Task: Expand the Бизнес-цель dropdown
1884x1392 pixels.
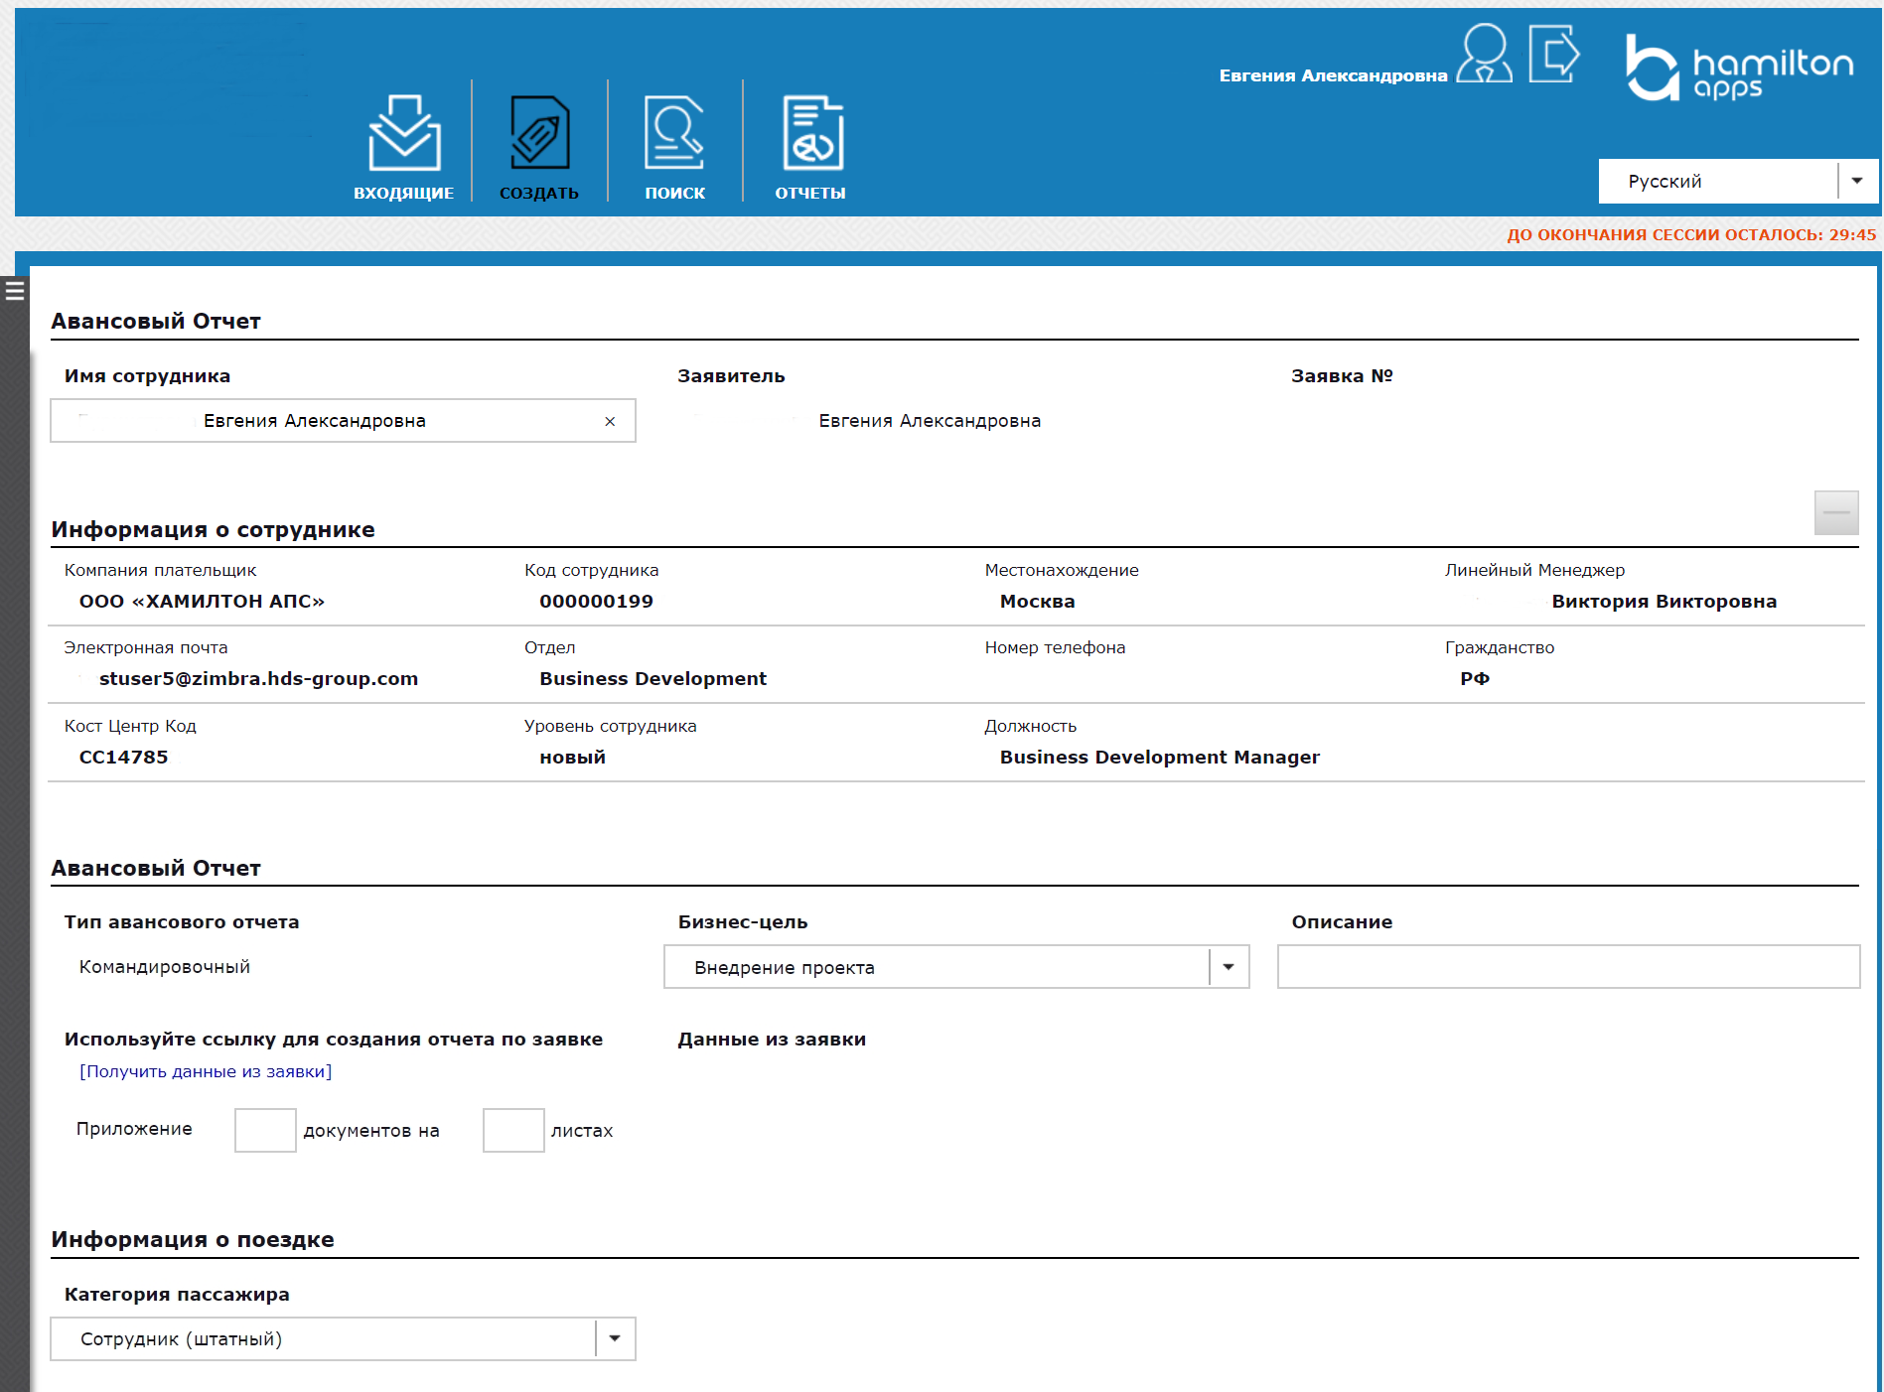Action: 1229,967
